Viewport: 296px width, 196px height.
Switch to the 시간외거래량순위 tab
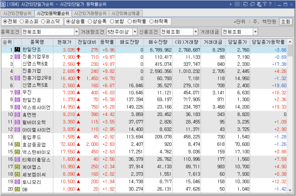pos(90,14)
